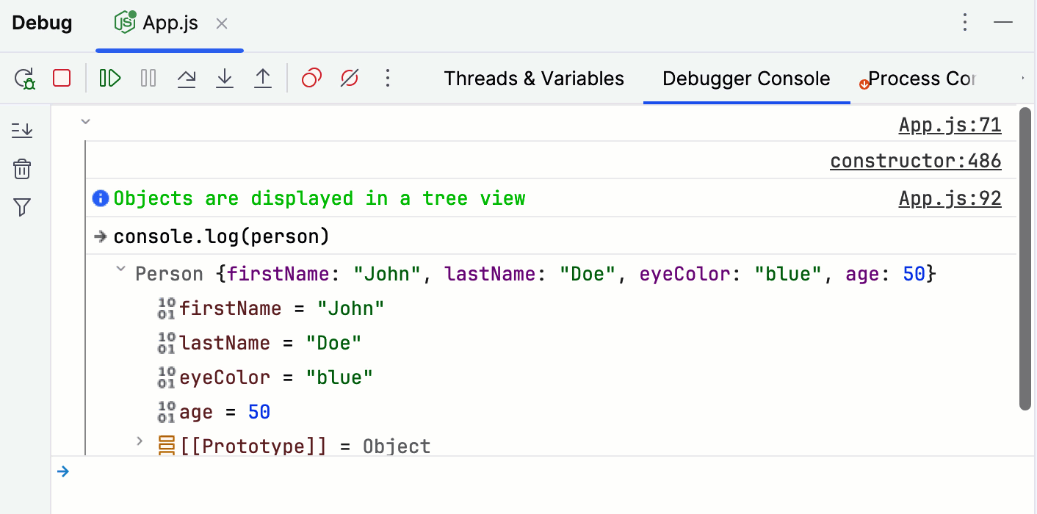This screenshot has height=514, width=1037.
Task: Collapse the top console log entry
Action: click(85, 121)
